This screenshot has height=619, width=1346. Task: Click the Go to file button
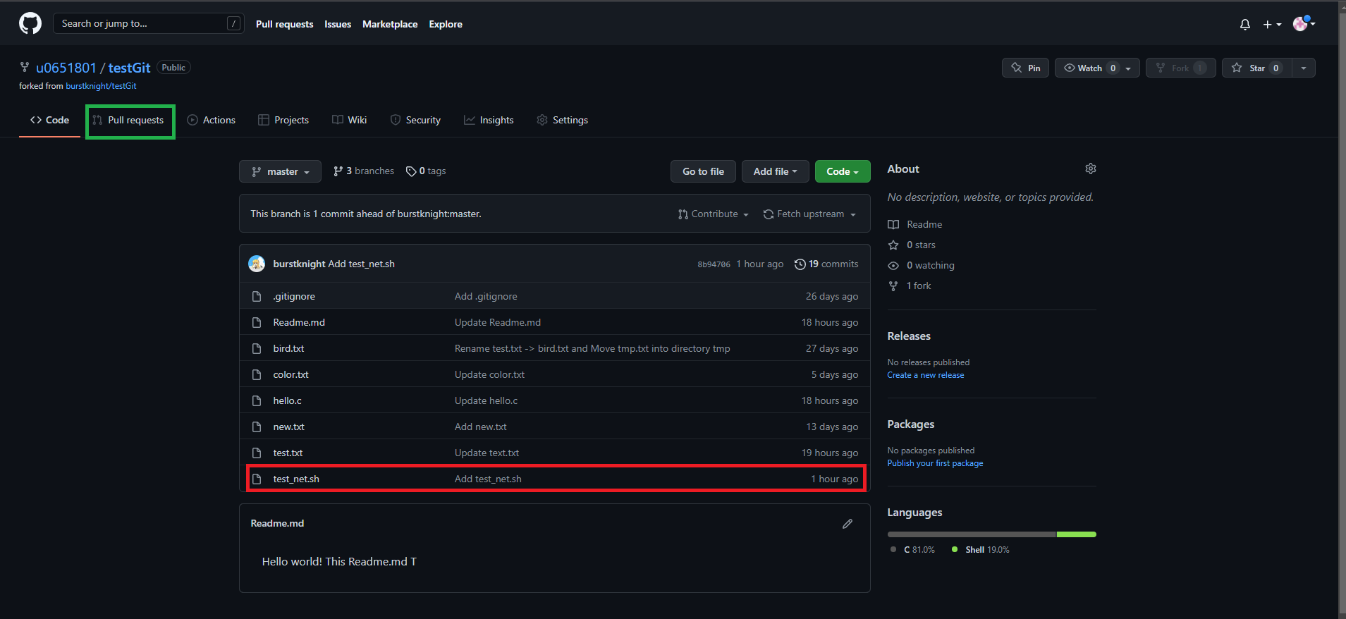(x=703, y=171)
